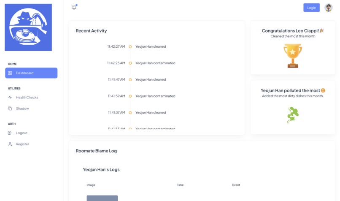This screenshot has height=201, width=340.
Task: Click the Shadow copy icon
Action: [x=10, y=109]
